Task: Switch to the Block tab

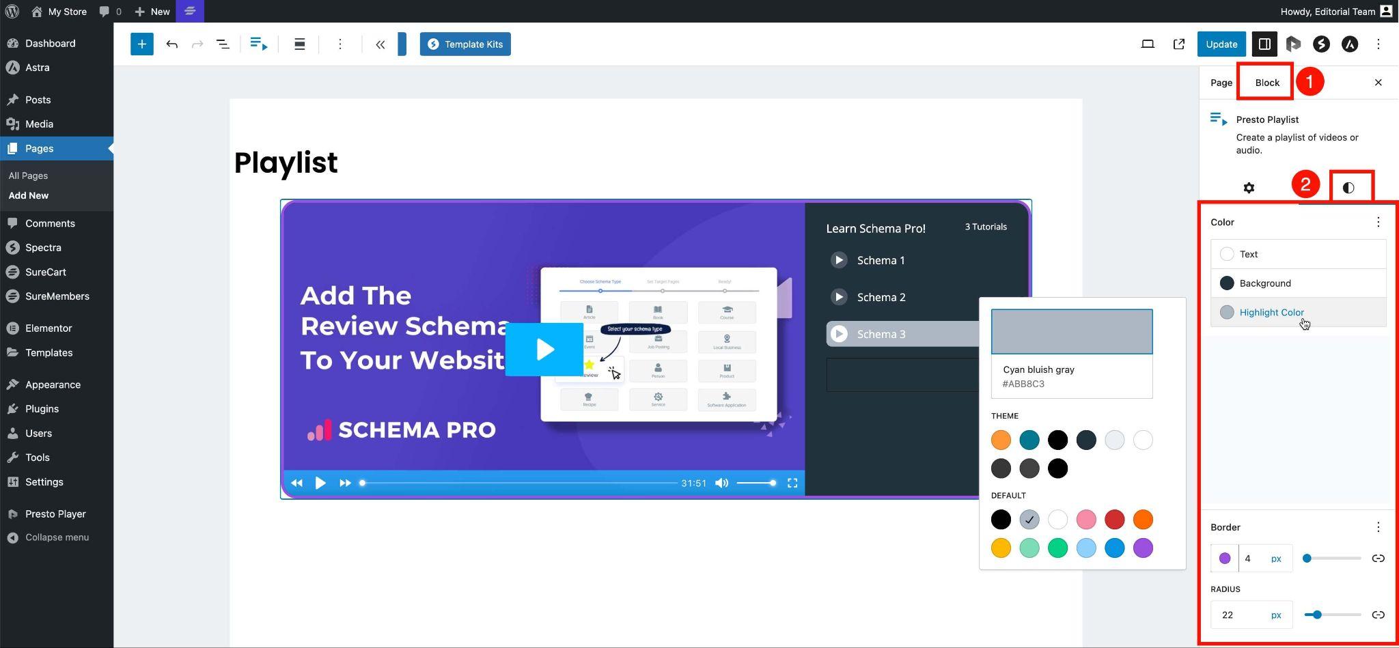Action: point(1267,83)
